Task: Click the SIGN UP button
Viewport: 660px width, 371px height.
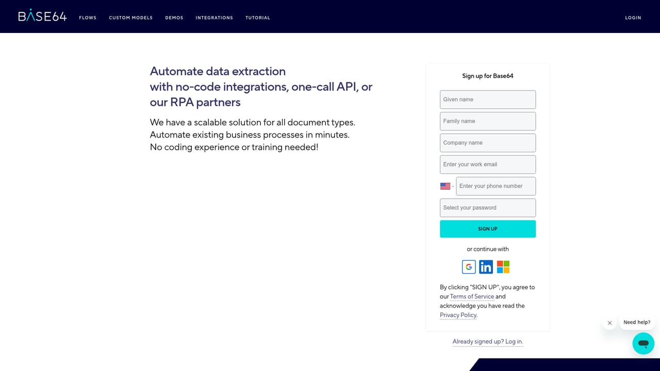Action: [488, 229]
